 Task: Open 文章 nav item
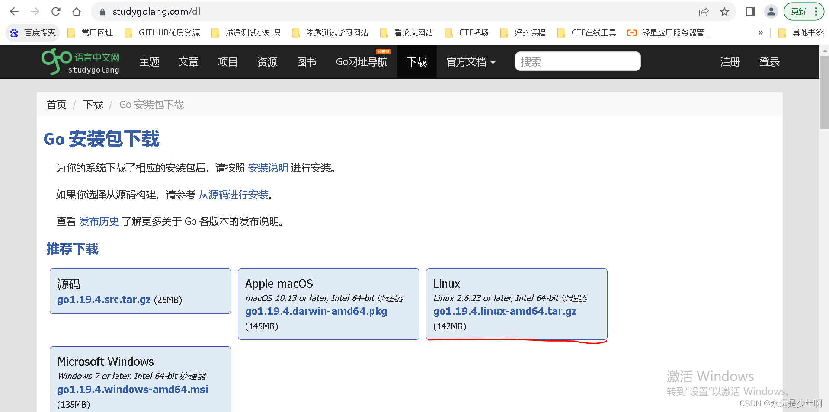(x=189, y=62)
